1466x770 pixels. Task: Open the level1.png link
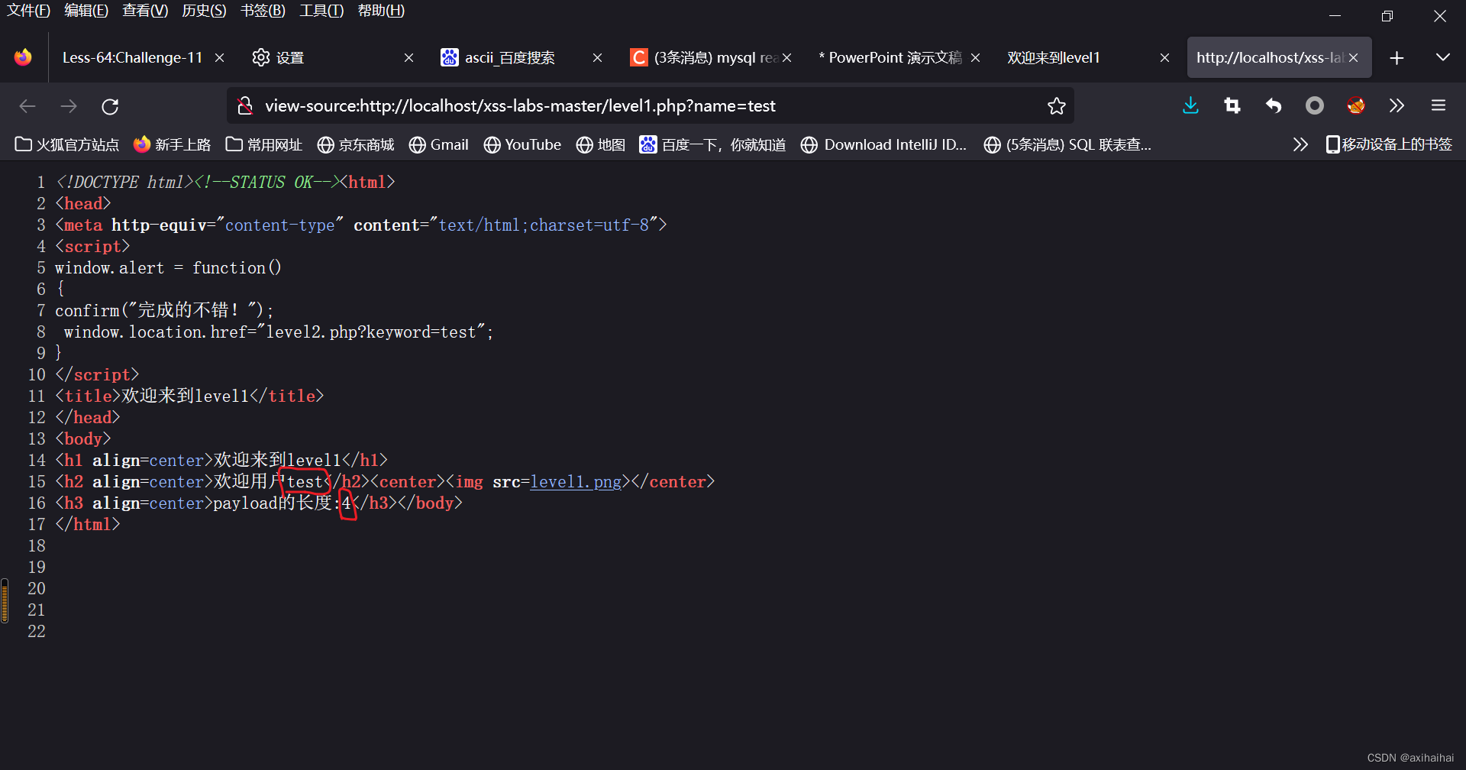[x=576, y=481]
